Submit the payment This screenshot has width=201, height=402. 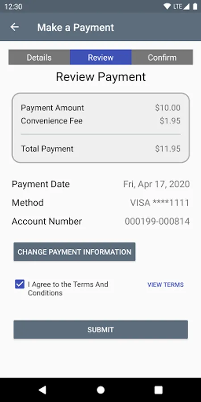pyautogui.click(x=100, y=330)
